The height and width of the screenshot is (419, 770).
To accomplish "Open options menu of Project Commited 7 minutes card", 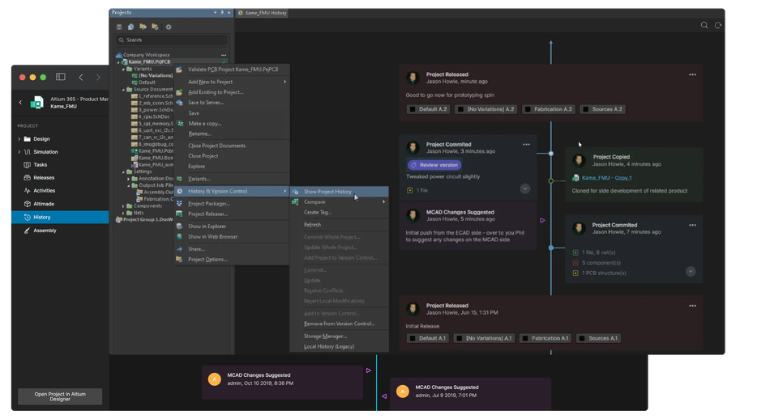I will pyautogui.click(x=692, y=225).
